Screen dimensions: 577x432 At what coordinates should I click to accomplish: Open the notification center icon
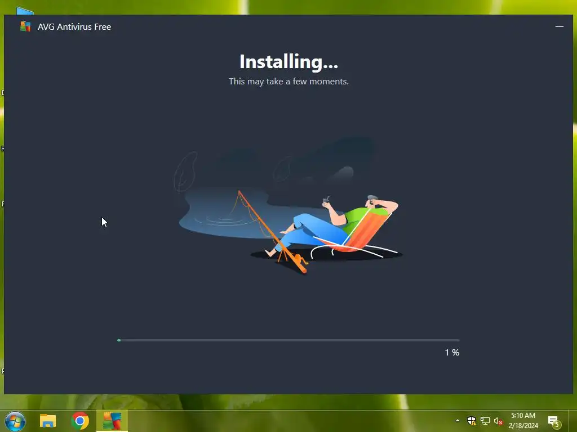tap(554, 421)
